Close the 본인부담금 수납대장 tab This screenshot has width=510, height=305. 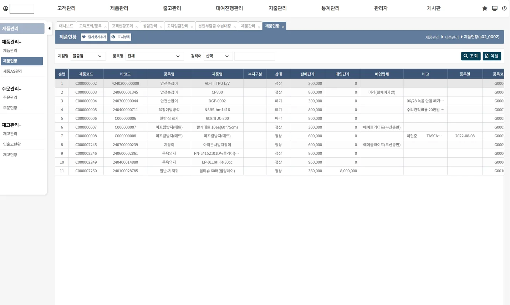235,27
